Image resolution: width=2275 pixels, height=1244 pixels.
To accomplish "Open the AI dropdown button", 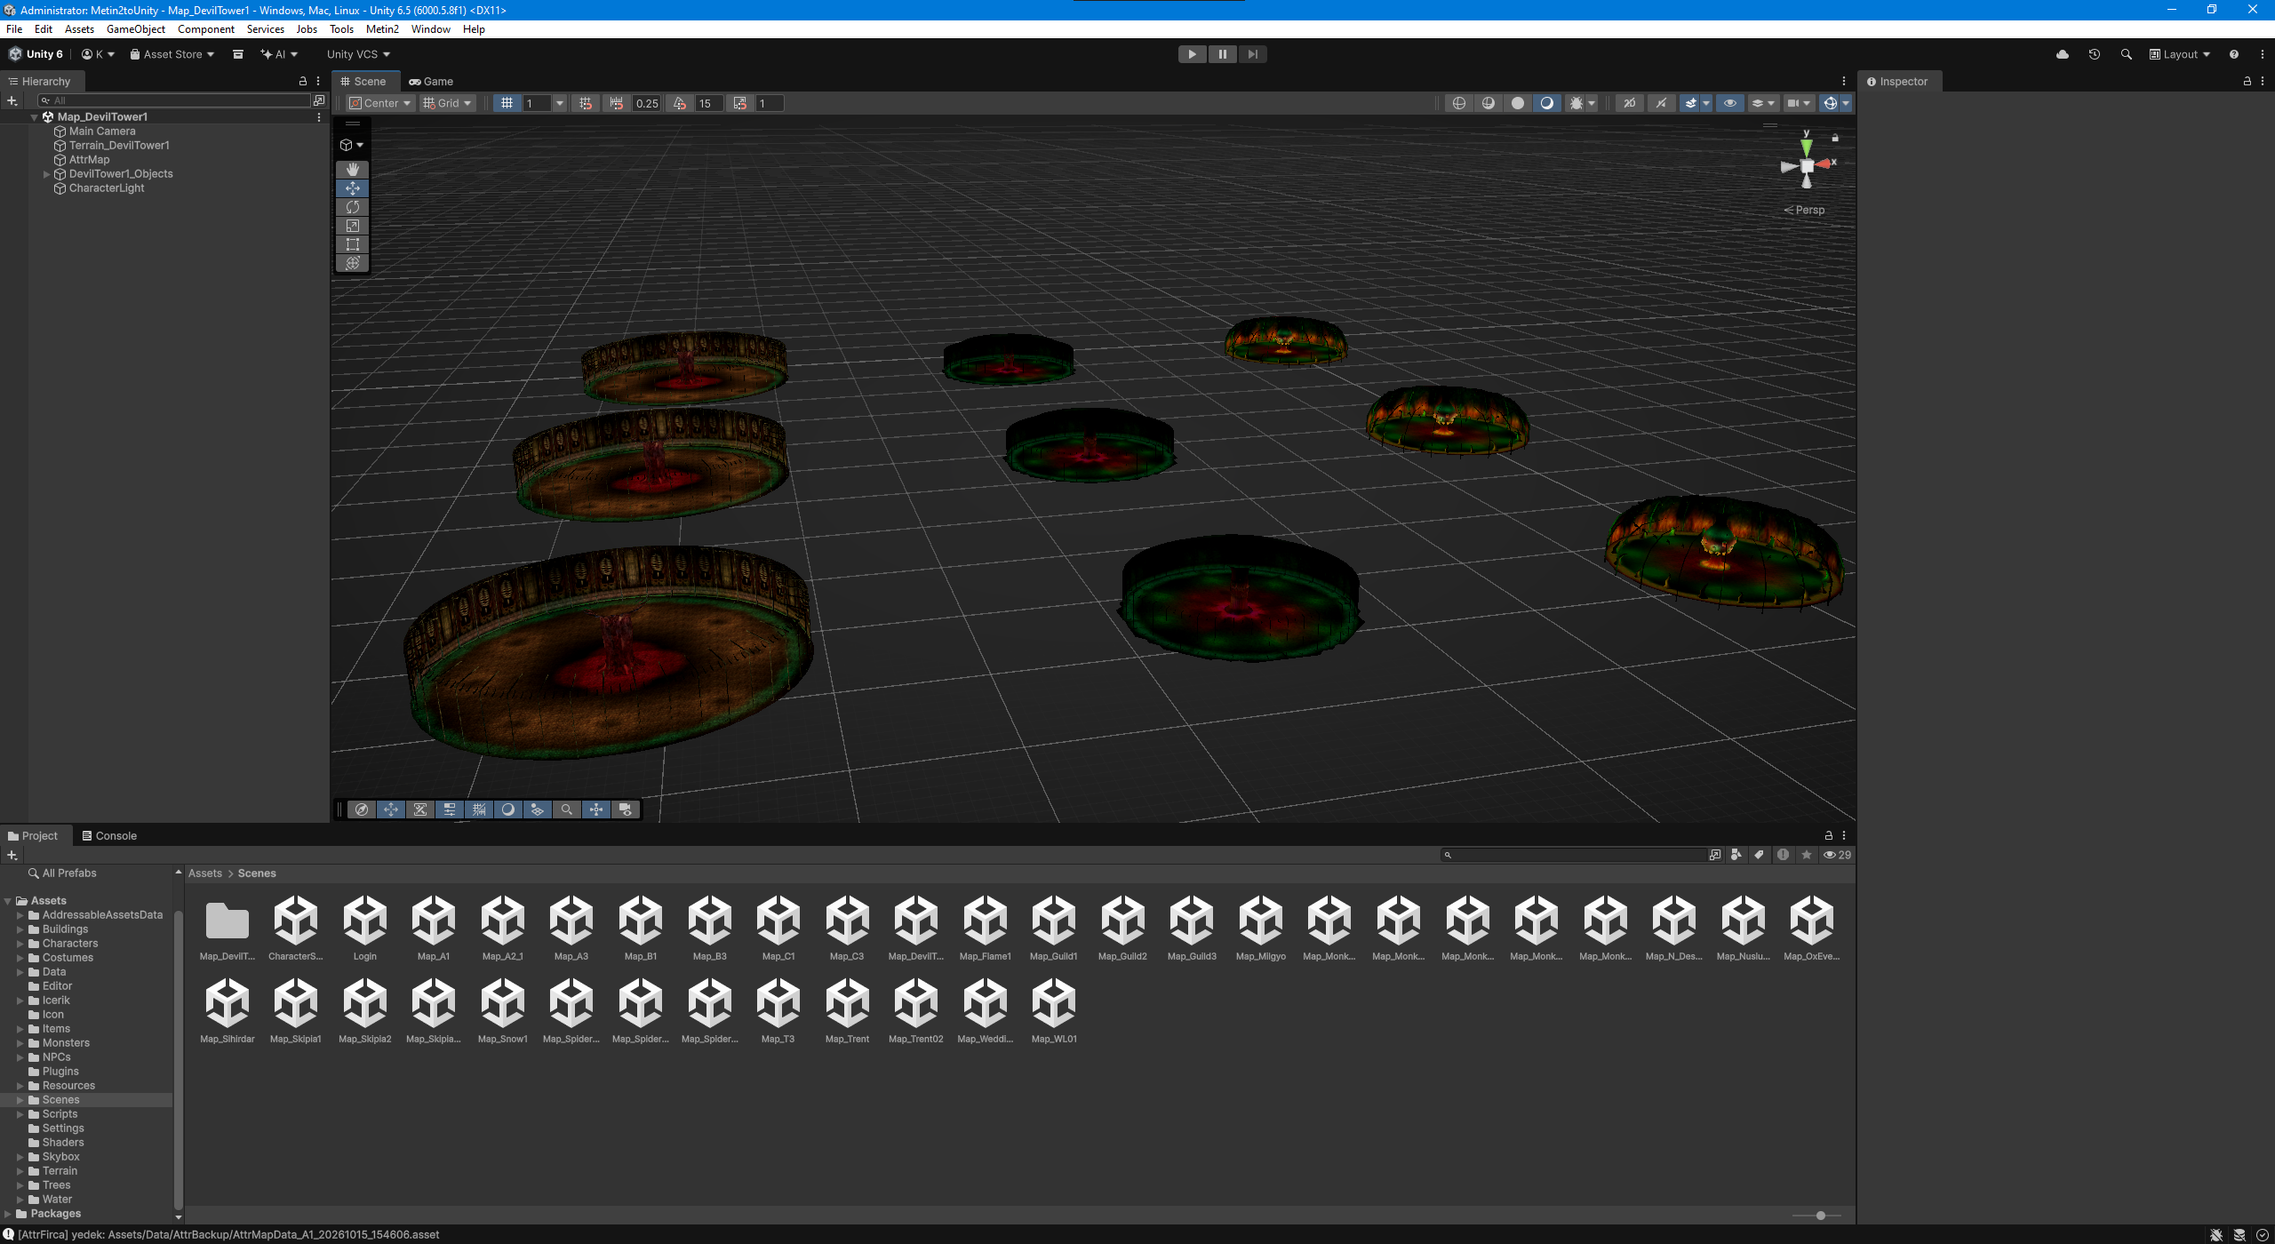I will [x=279, y=54].
